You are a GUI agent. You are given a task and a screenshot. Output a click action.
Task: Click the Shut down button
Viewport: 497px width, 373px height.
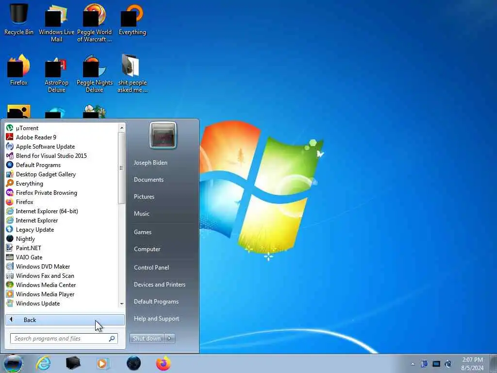point(147,339)
